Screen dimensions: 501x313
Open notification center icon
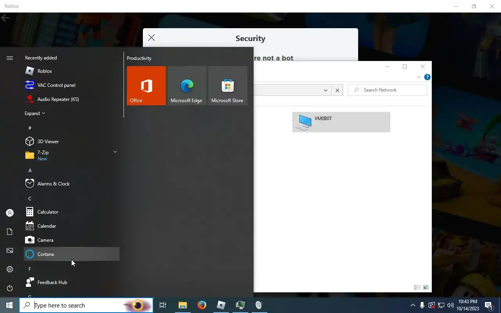[x=488, y=305]
